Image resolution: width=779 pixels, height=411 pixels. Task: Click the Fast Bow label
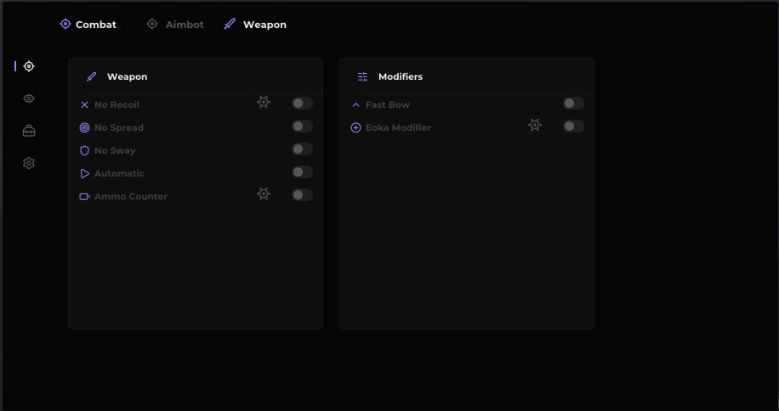point(388,104)
